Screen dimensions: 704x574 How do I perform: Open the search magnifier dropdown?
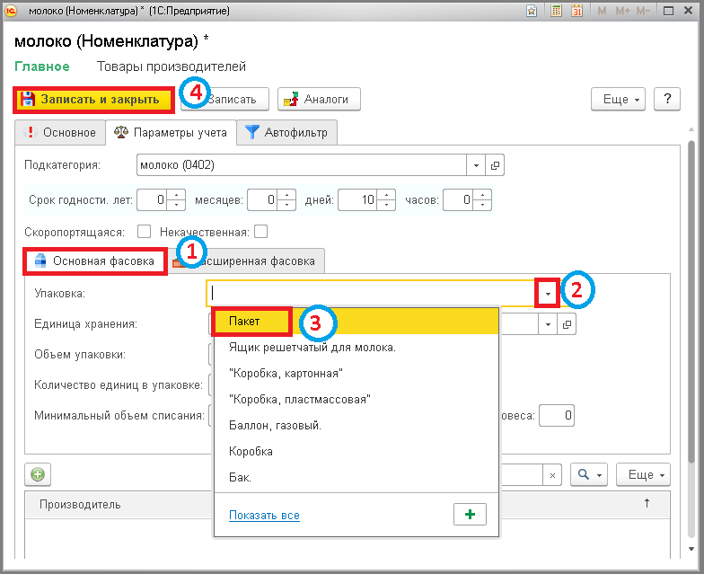589,474
